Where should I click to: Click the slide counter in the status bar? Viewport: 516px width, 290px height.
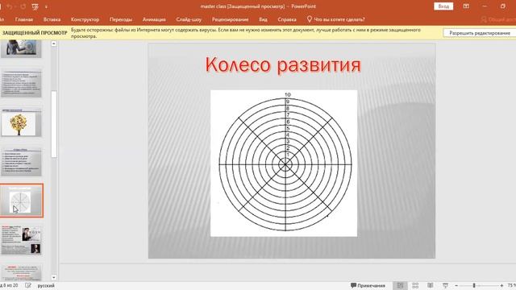click(x=10, y=285)
